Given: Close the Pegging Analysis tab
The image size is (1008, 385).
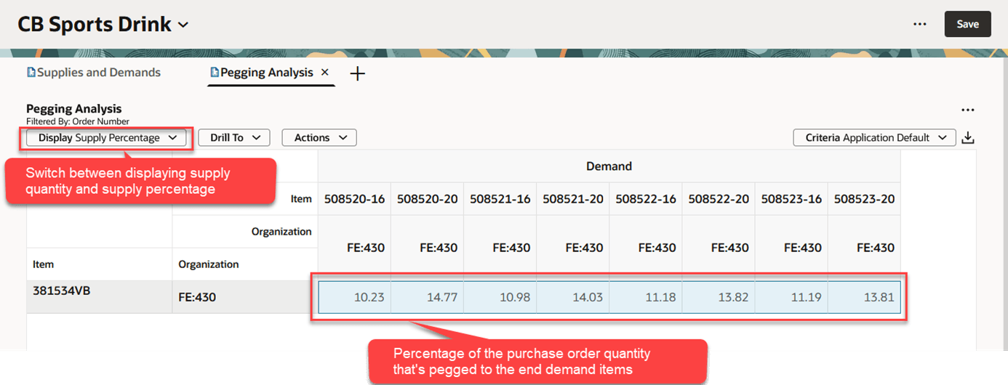Looking at the screenshot, I should point(325,72).
